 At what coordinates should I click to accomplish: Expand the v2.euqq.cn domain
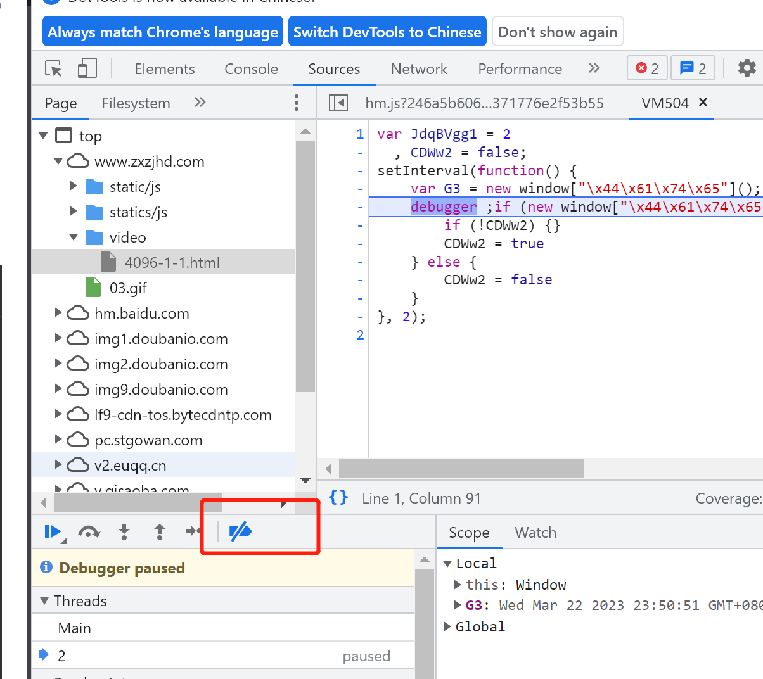(x=58, y=465)
